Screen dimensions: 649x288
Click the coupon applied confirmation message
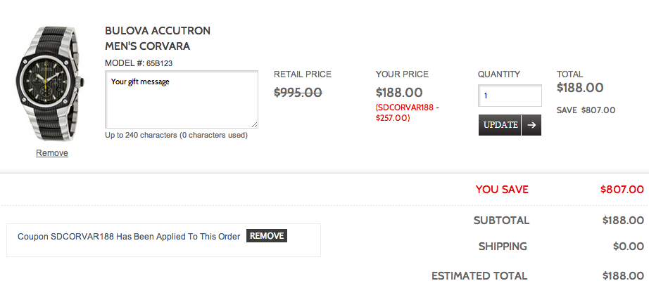(129, 236)
